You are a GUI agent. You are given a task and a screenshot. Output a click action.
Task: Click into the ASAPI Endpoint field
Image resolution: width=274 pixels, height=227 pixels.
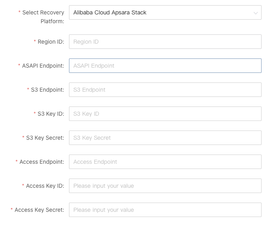click(x=165, y=66)
